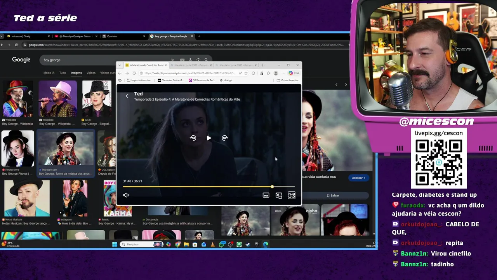Open Epic Games launcher from taskbar
The image size is (497, 280).
(x=257, y=244)
